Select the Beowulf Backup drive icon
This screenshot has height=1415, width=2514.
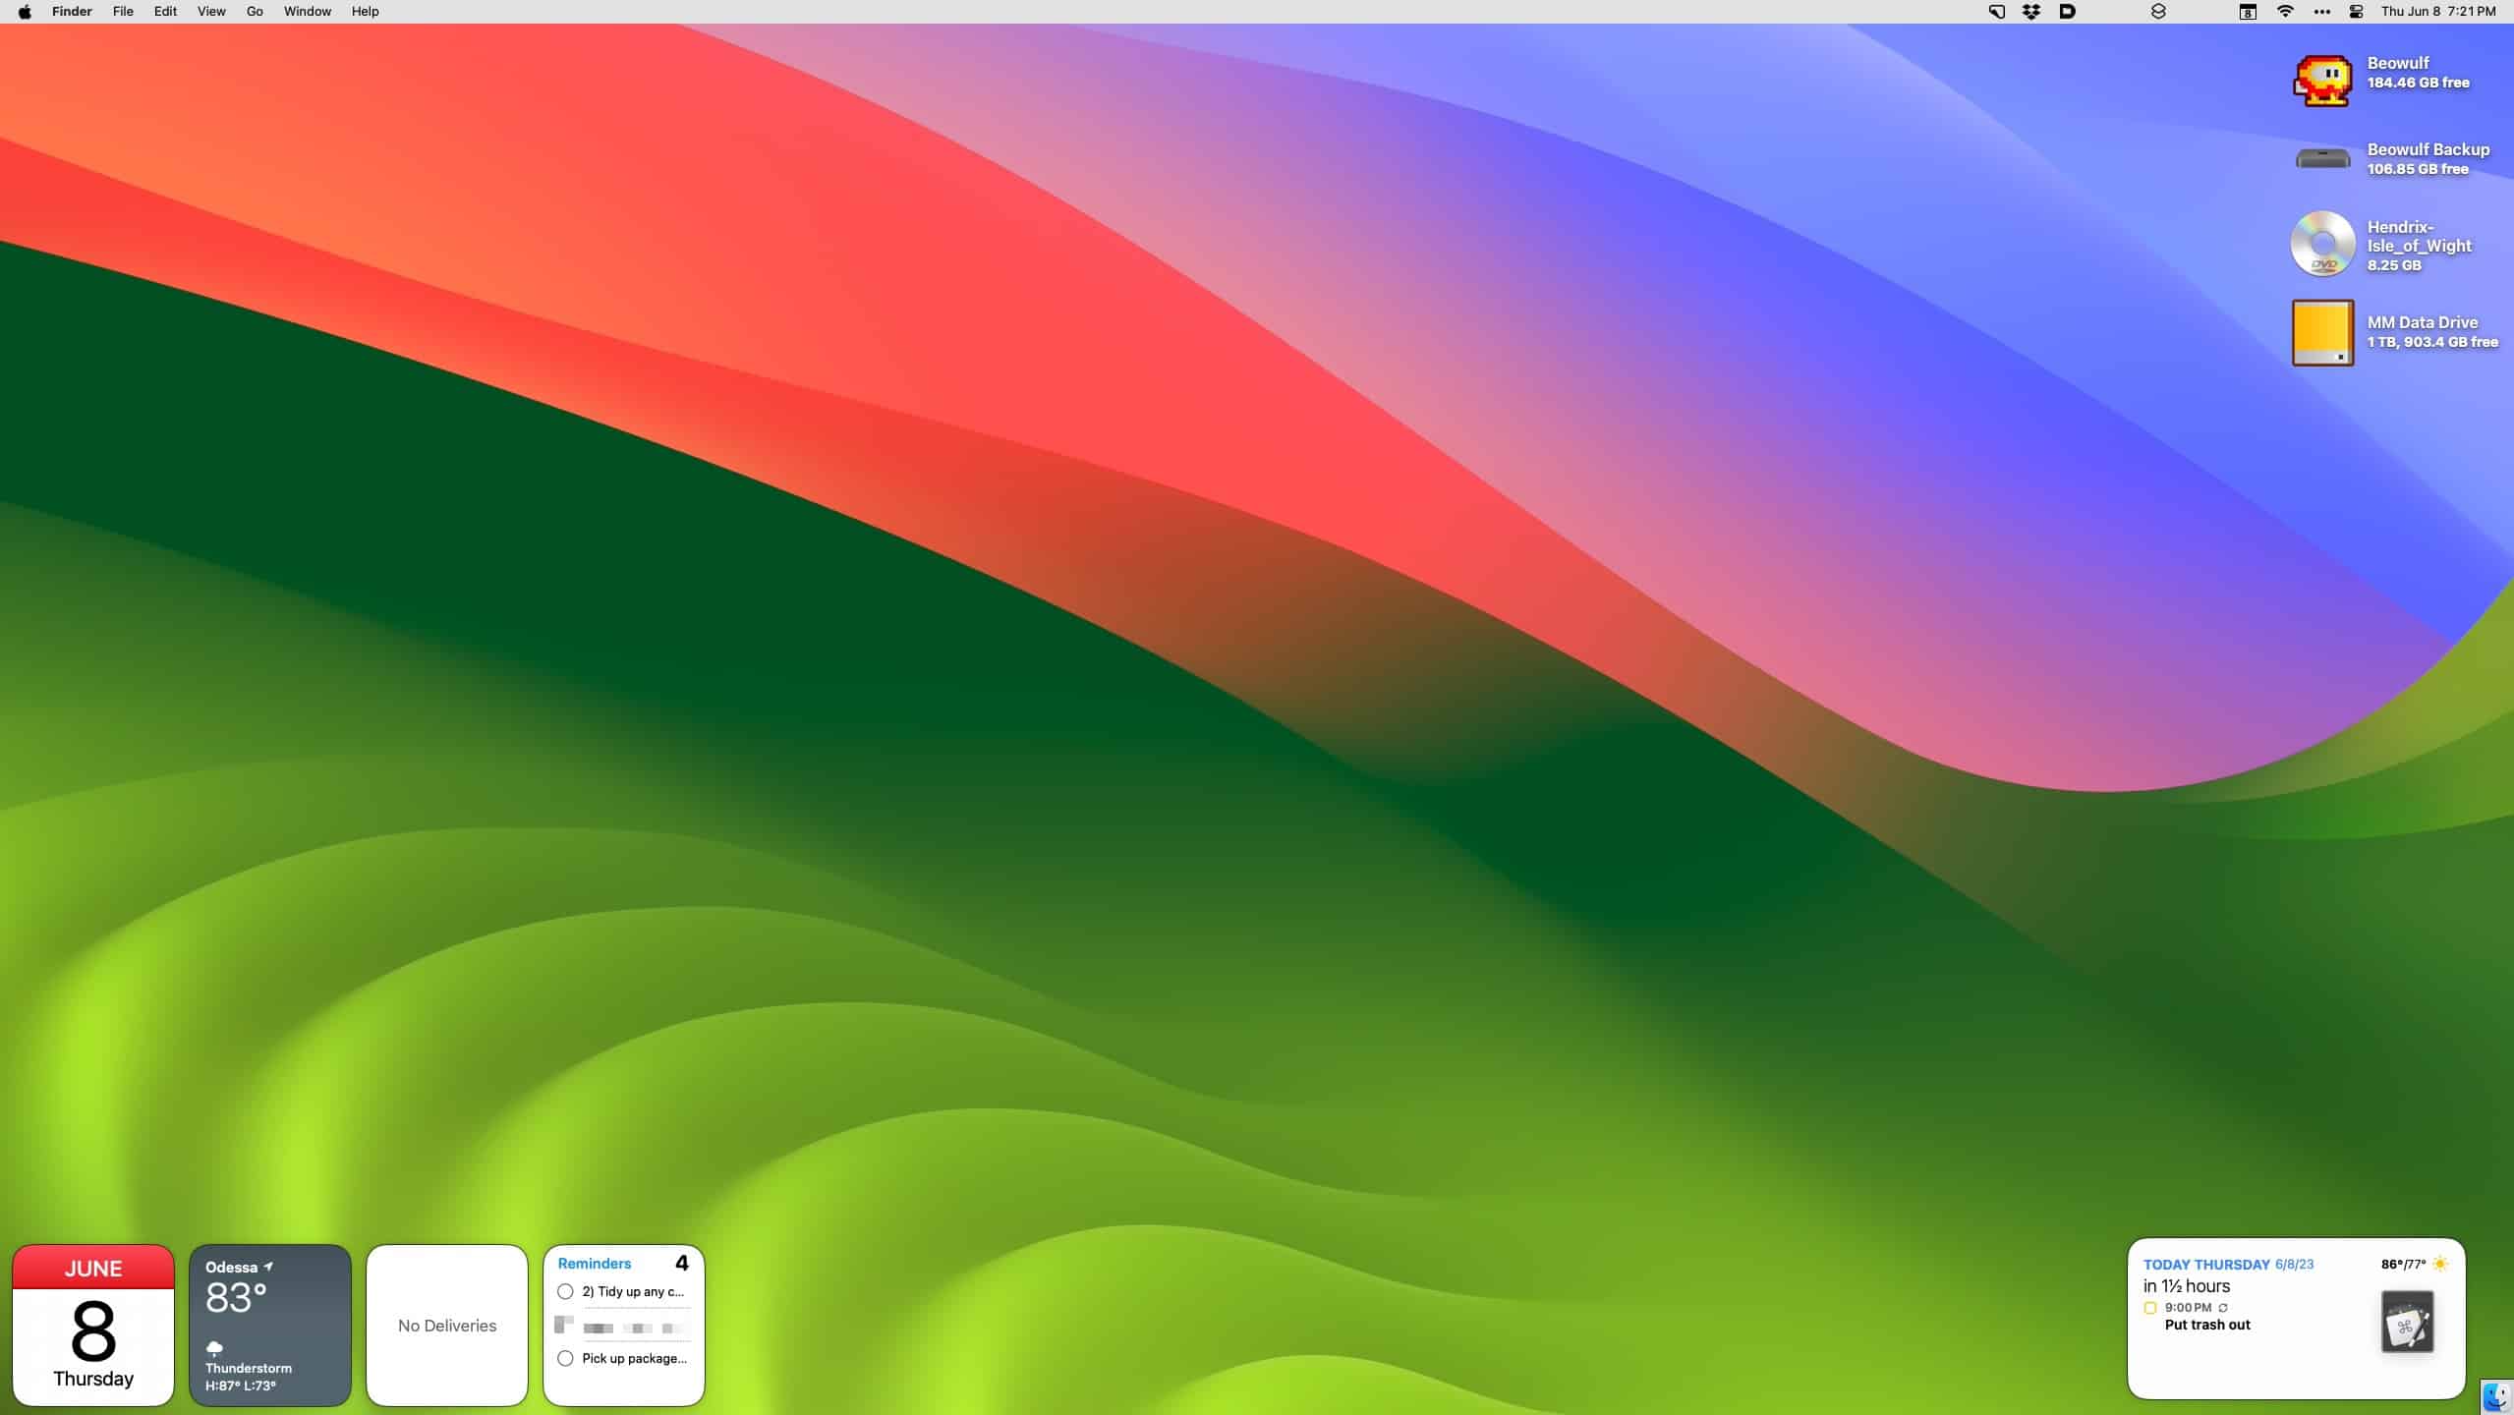(2322, 158)
